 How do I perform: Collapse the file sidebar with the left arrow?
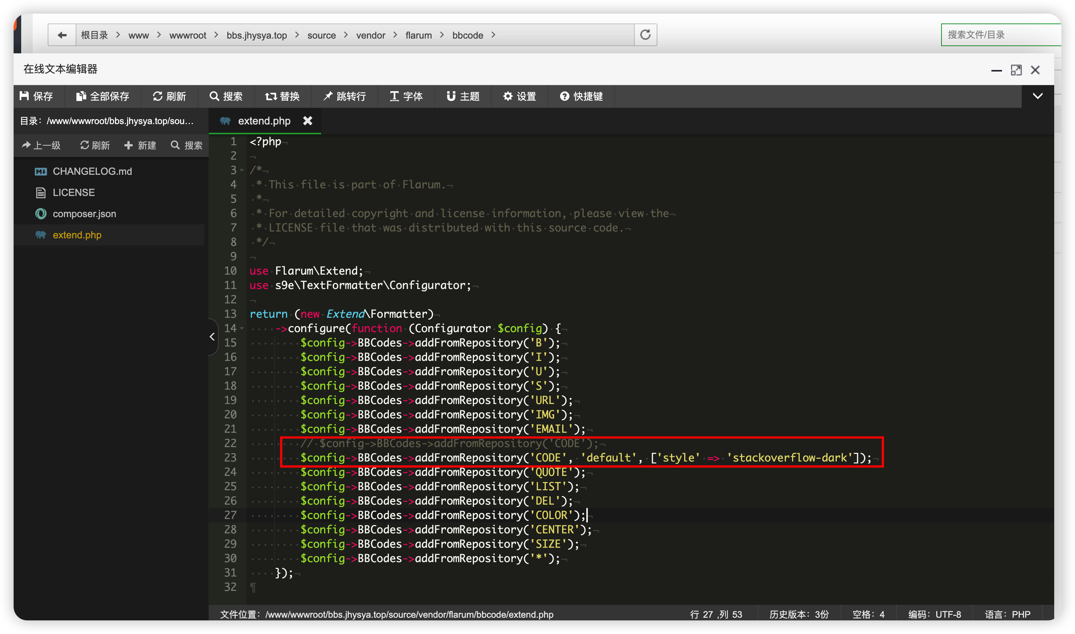[212, 337]
